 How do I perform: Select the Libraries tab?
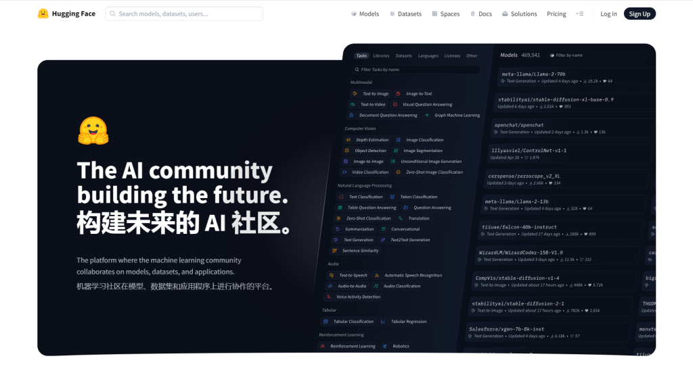coord(381,55)
